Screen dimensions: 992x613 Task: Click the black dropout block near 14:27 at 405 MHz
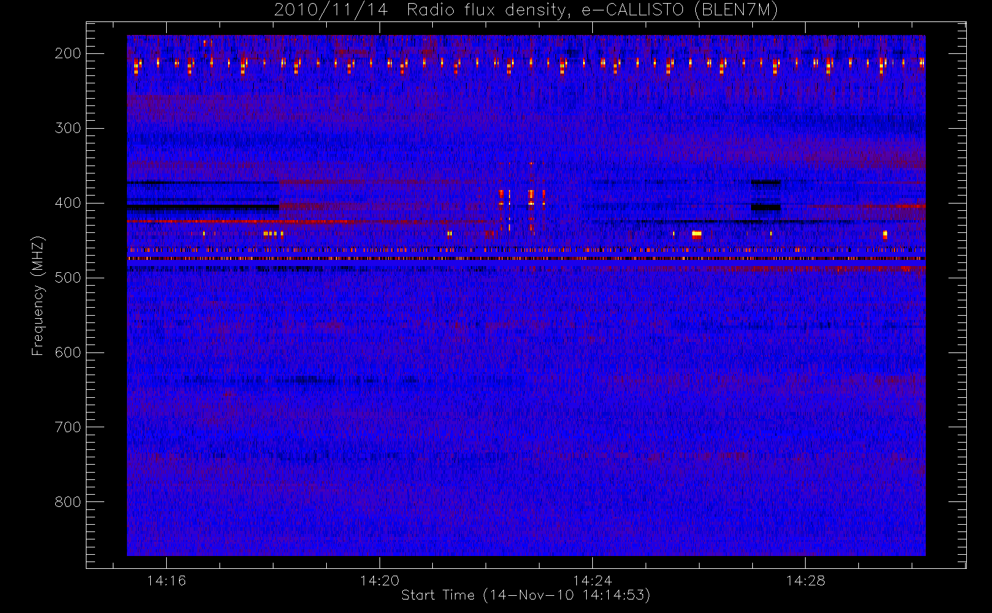pos(766,207)
